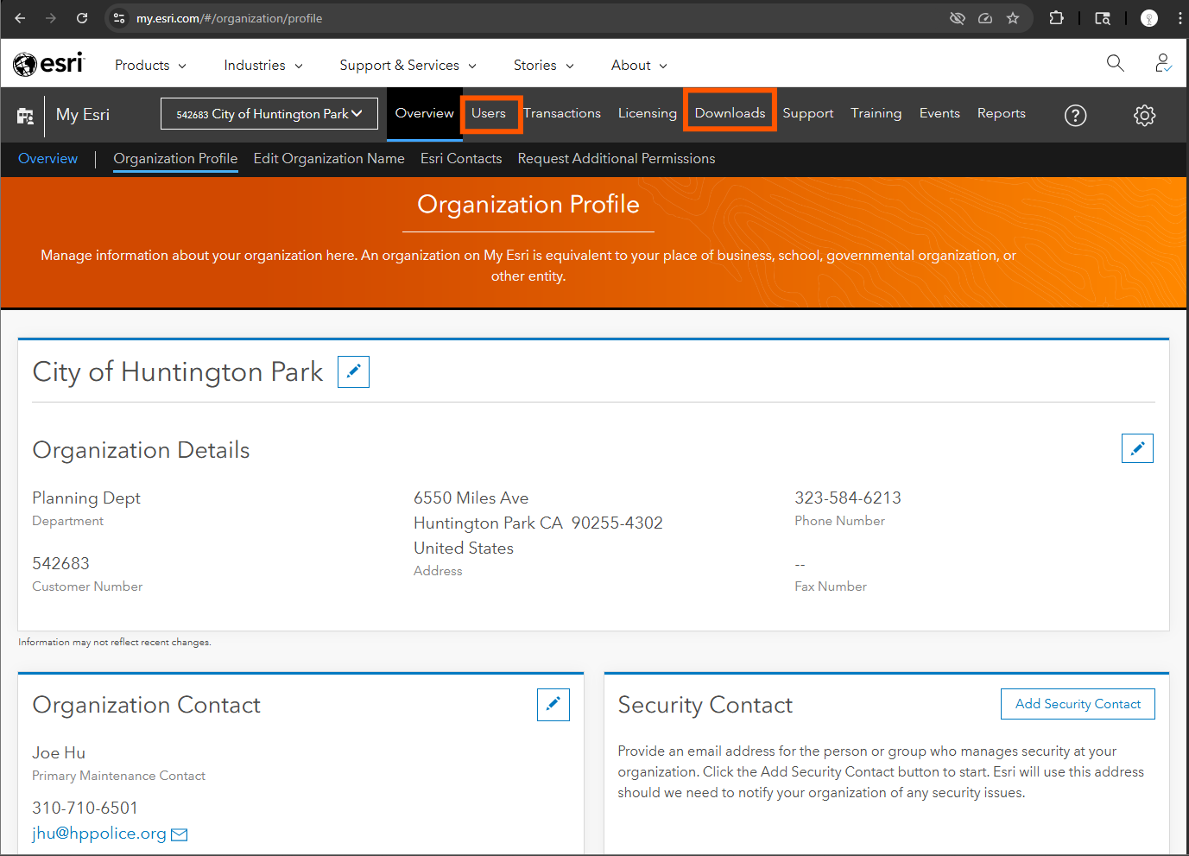Viewport: 1189px width, 856px height.
Task: Edit Organization Details with pencil icon
Action: [1137, 448]
